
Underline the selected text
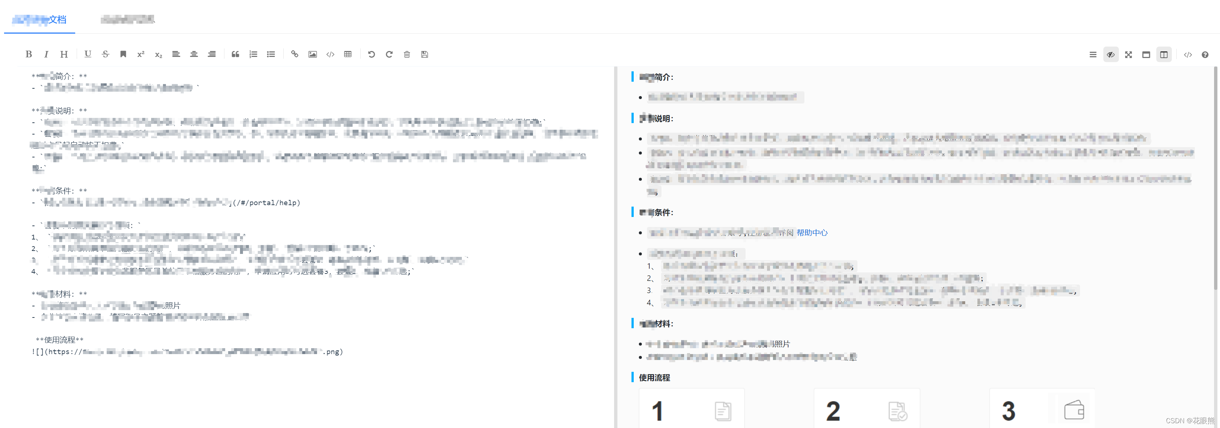(x=88, y=54)
